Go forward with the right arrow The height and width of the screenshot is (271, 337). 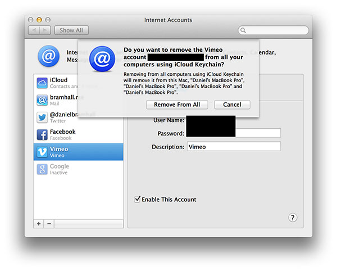tap(45, 30)
